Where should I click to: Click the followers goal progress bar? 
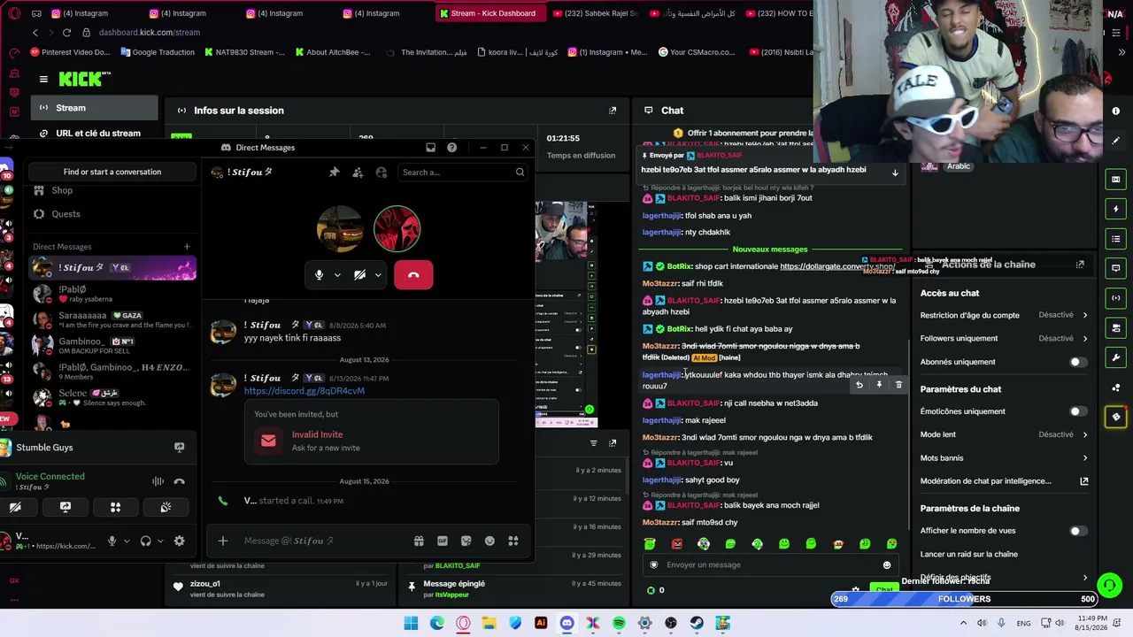964,599
